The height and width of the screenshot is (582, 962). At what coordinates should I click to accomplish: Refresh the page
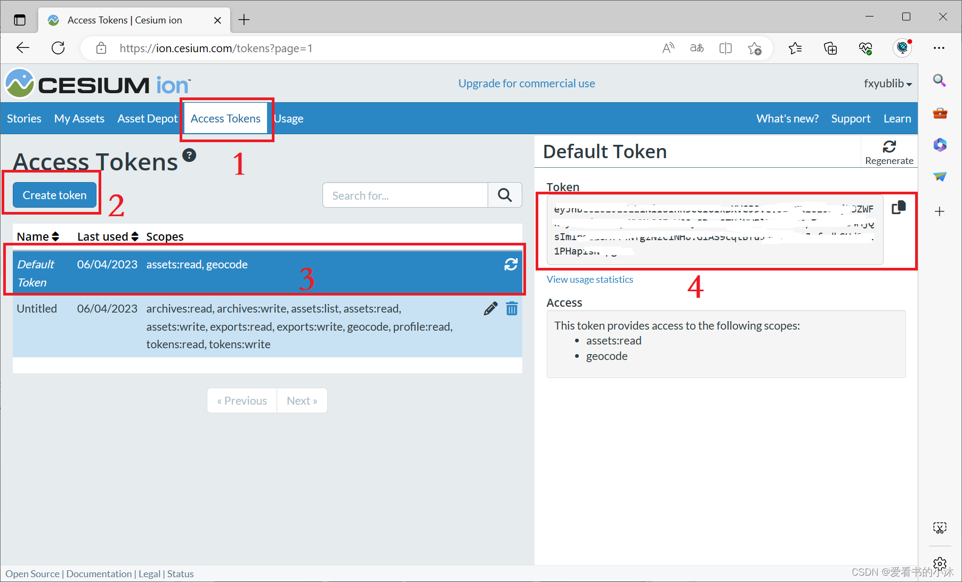58,48
